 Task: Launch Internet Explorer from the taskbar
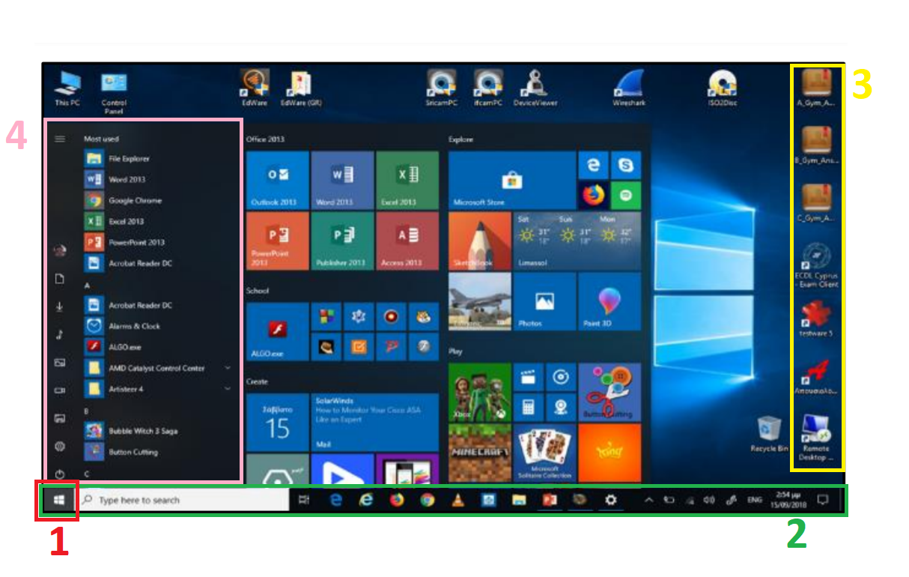point(365,500)
